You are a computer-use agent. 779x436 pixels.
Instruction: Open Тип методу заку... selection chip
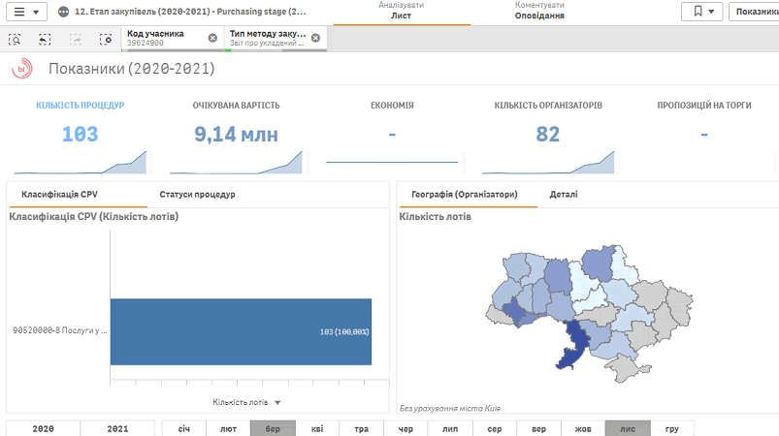click(x=276, y=38)
